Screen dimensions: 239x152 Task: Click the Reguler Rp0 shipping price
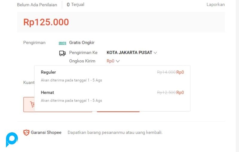[x=180, y=72]
